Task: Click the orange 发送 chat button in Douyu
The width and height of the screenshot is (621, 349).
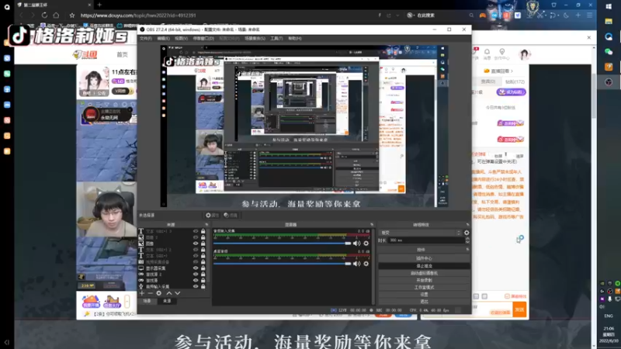Action: [x=519, y=309]
